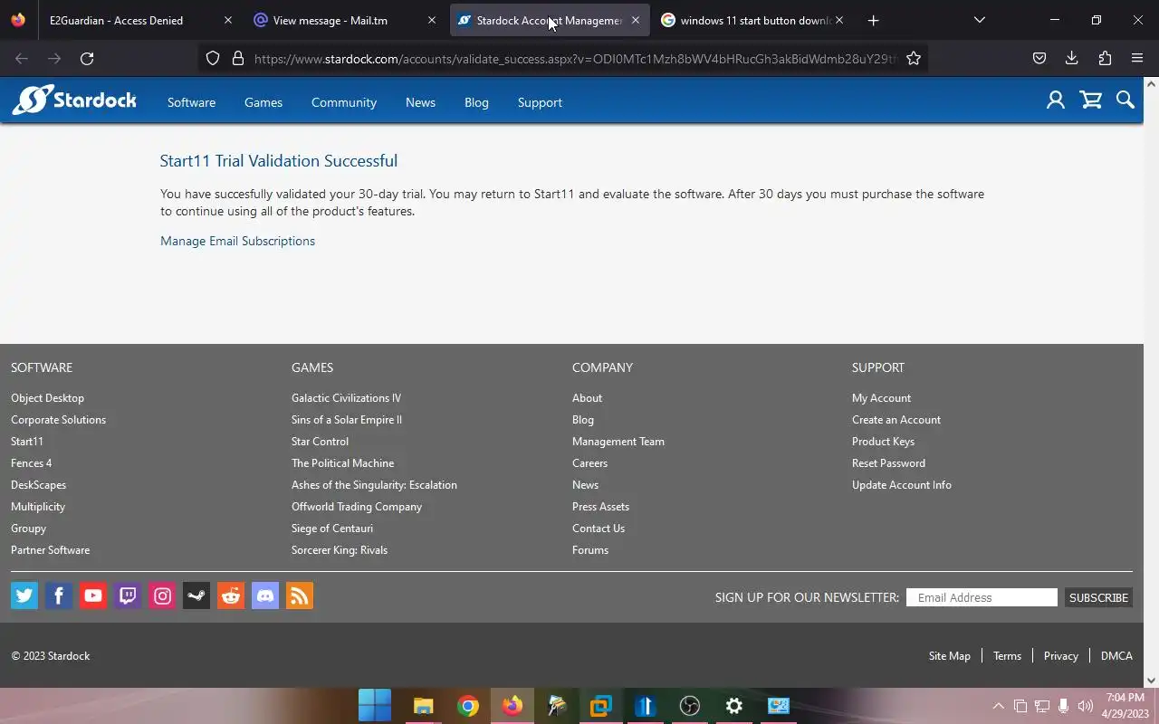Open Stardock's Twitter page icon

click(x=24, y=595)
